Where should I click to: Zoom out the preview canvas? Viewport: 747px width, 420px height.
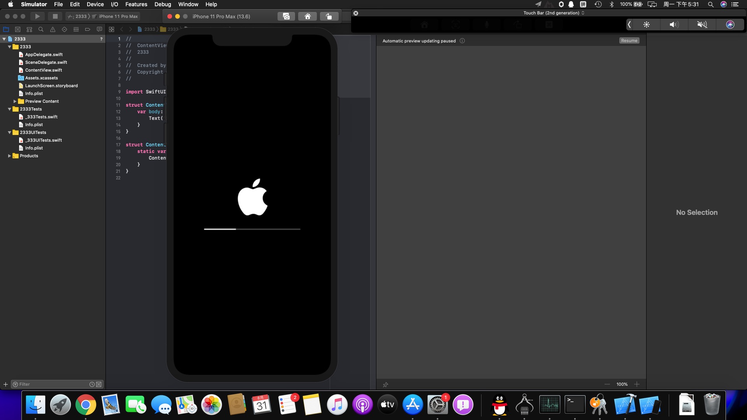(607, 384)
